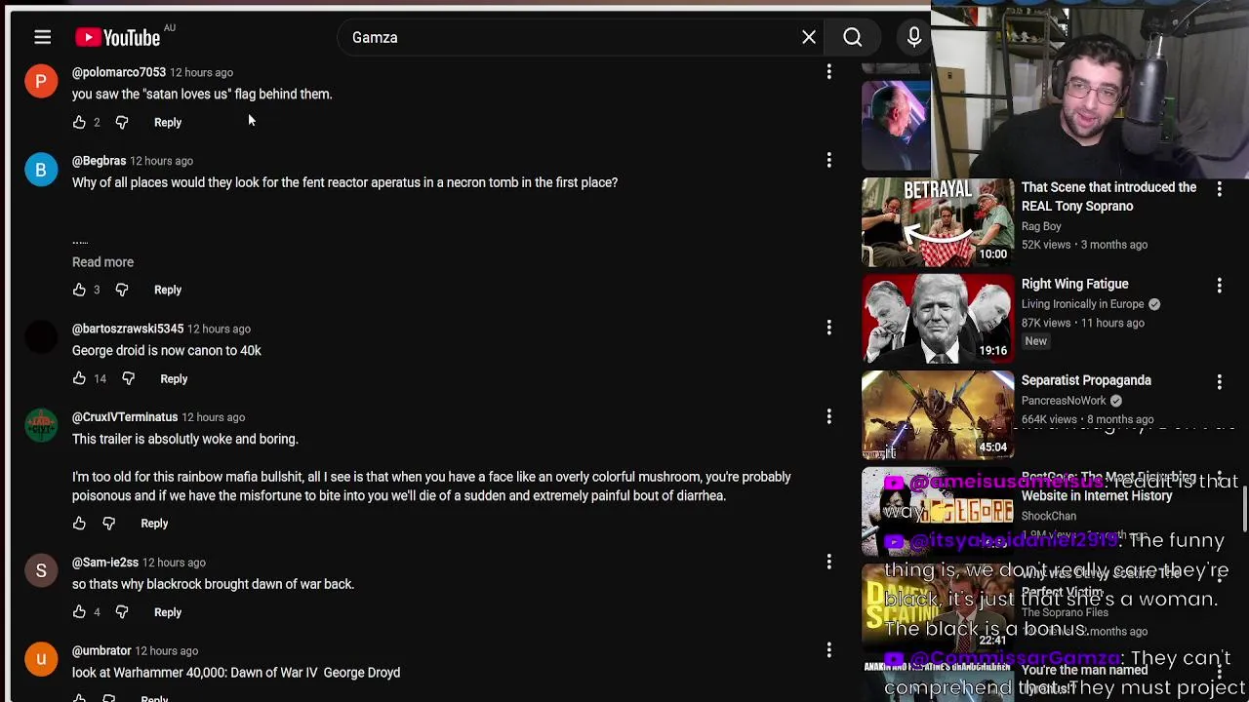Reply to @CruxIVTerminatus's comment
This screenshot has width=1249, height=702.
click(154, 524)
